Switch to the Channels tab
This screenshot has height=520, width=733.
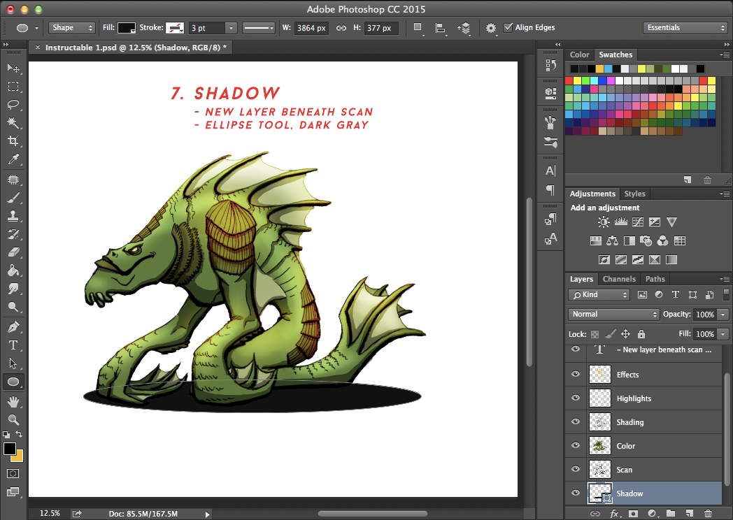[618, 278]
